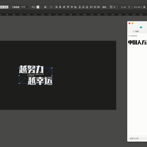Open the Recolor Artwork color wheel icon
This screenshot has height=147, width=147.
[x=45, y=7]
